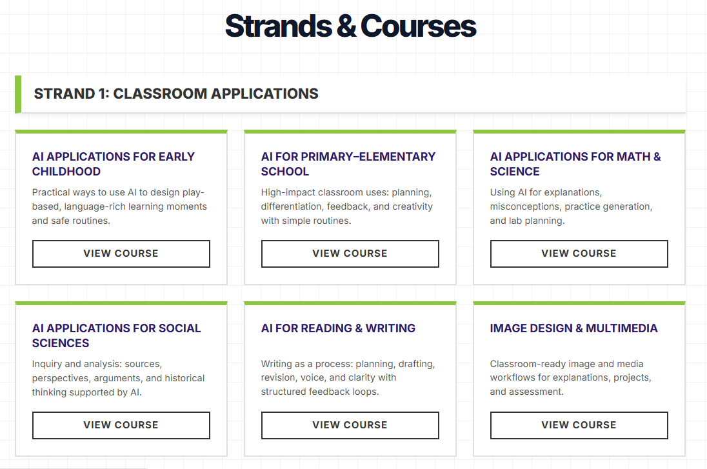The height and width of the screenshot is (469, 707).
Task: Open the AI Applications for Early Childhood course title
Action: click(113, 164)
